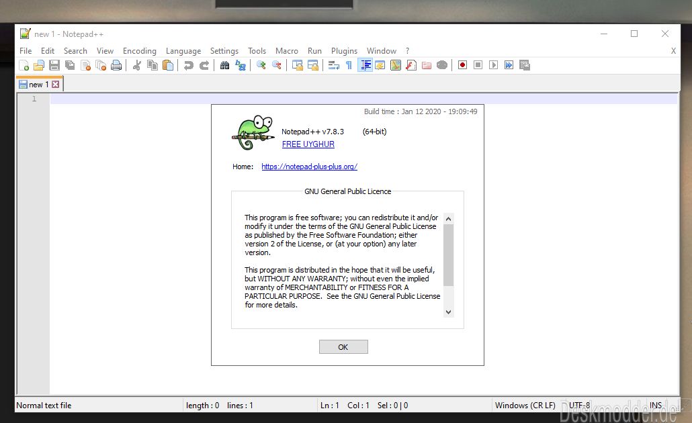Toggle Synchronize Horizontal Scrolling icon
Viewport: 692px width, 423px height.
(312, 65)
